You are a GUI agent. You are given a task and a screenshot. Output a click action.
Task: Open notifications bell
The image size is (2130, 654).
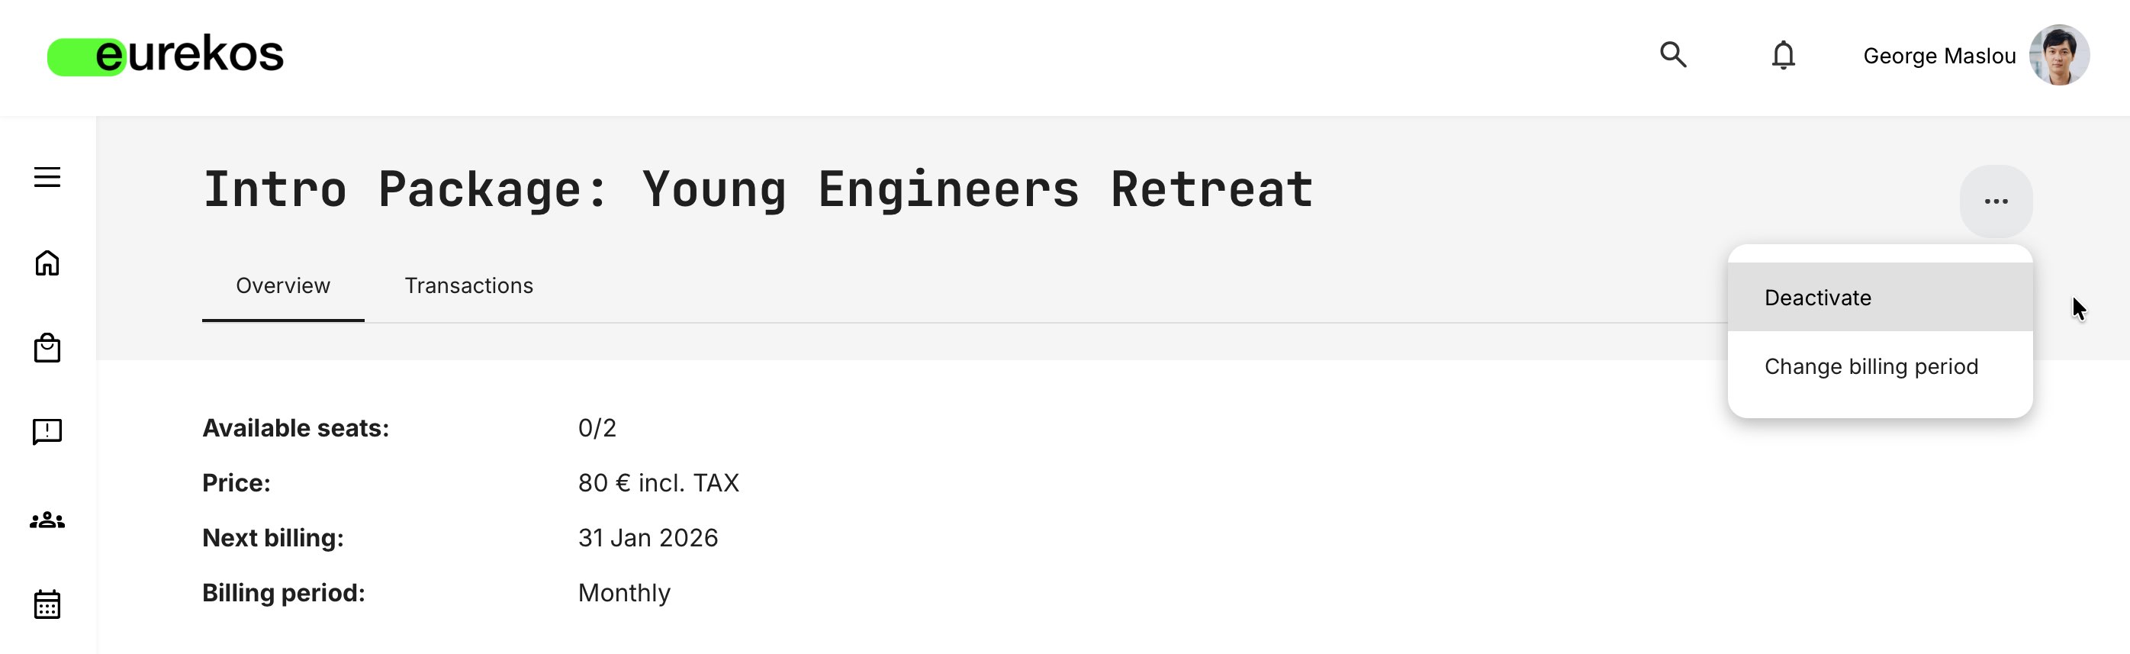click(1783, 56)
